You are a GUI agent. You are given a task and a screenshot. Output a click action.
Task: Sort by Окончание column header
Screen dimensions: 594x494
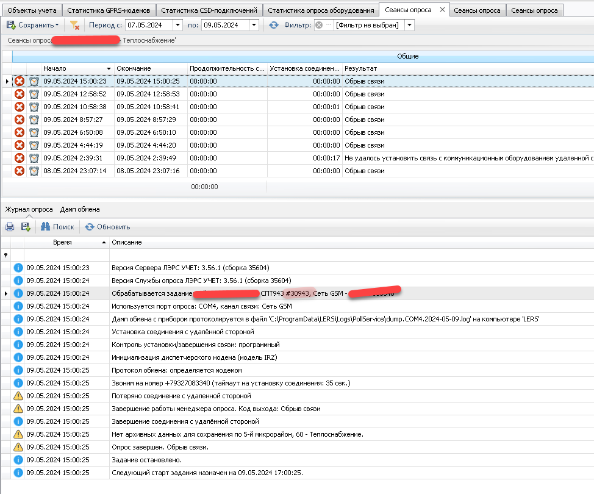point(151,68)
